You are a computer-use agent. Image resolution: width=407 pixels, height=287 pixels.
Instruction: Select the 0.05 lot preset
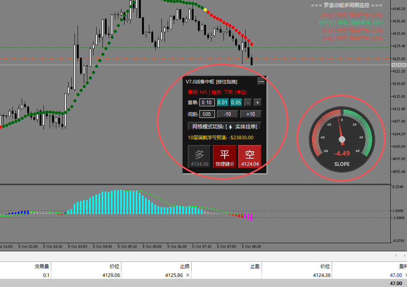(x=236, y=102)
